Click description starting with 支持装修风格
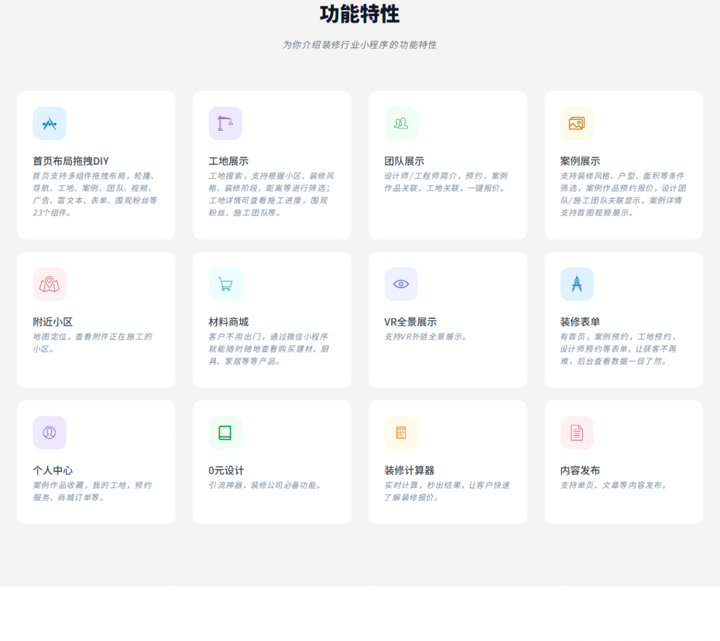 point(623,194)
